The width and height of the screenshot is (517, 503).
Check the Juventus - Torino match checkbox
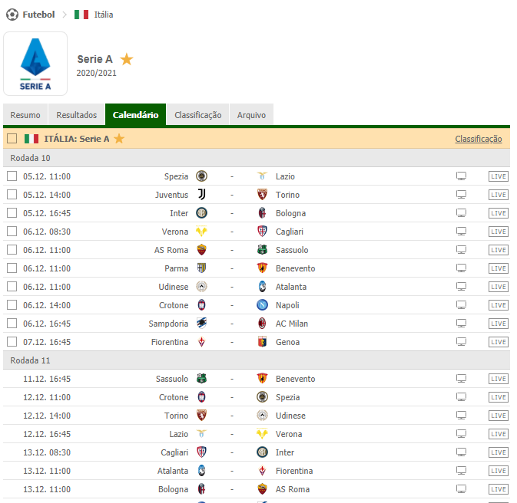click(12, 195)
